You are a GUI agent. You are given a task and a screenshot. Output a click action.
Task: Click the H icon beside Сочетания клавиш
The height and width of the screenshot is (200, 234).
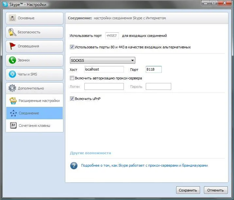13,125
